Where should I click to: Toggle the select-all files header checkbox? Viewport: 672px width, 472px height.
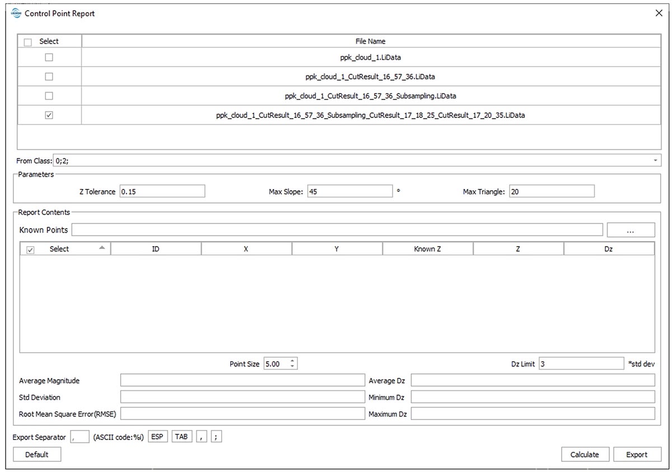click(28, 42)
